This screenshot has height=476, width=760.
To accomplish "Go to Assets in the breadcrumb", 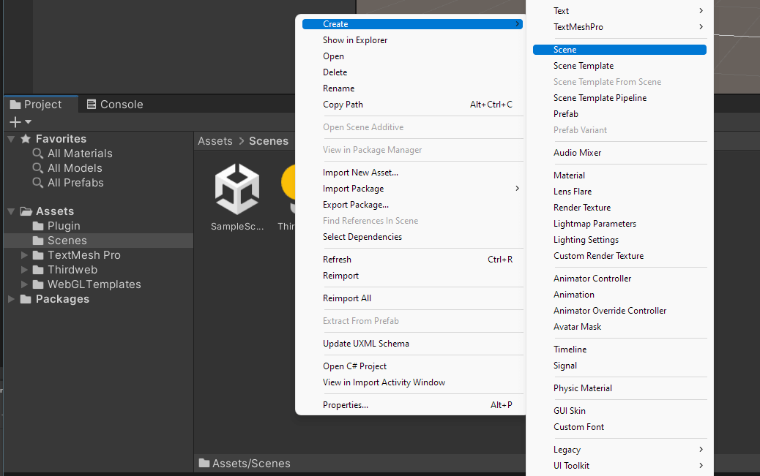I will (x=215, y=141).
